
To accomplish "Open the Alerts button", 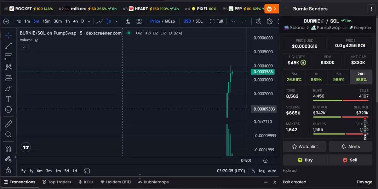I will [351, 146].
